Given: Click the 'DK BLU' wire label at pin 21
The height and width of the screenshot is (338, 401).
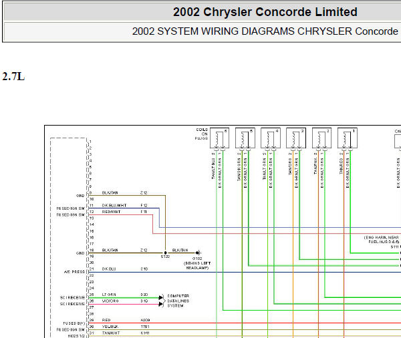Looking at the screenshot, I should (109, 269).
